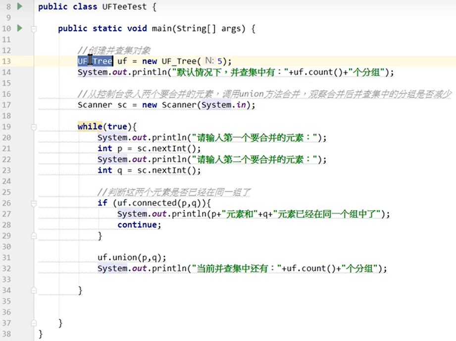
Task: Click println statement on line 32
Action: [x=242, y=269]
